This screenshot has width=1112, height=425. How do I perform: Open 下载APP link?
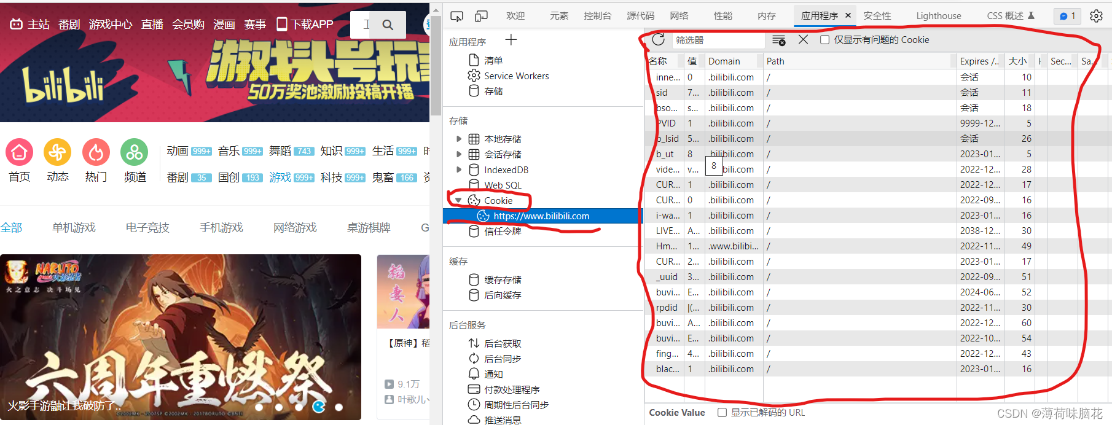pyautogui.click(x=305, y=24)
